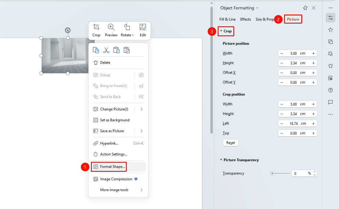
Task: Open the Help question mark icon
Action: pos(330,90)
